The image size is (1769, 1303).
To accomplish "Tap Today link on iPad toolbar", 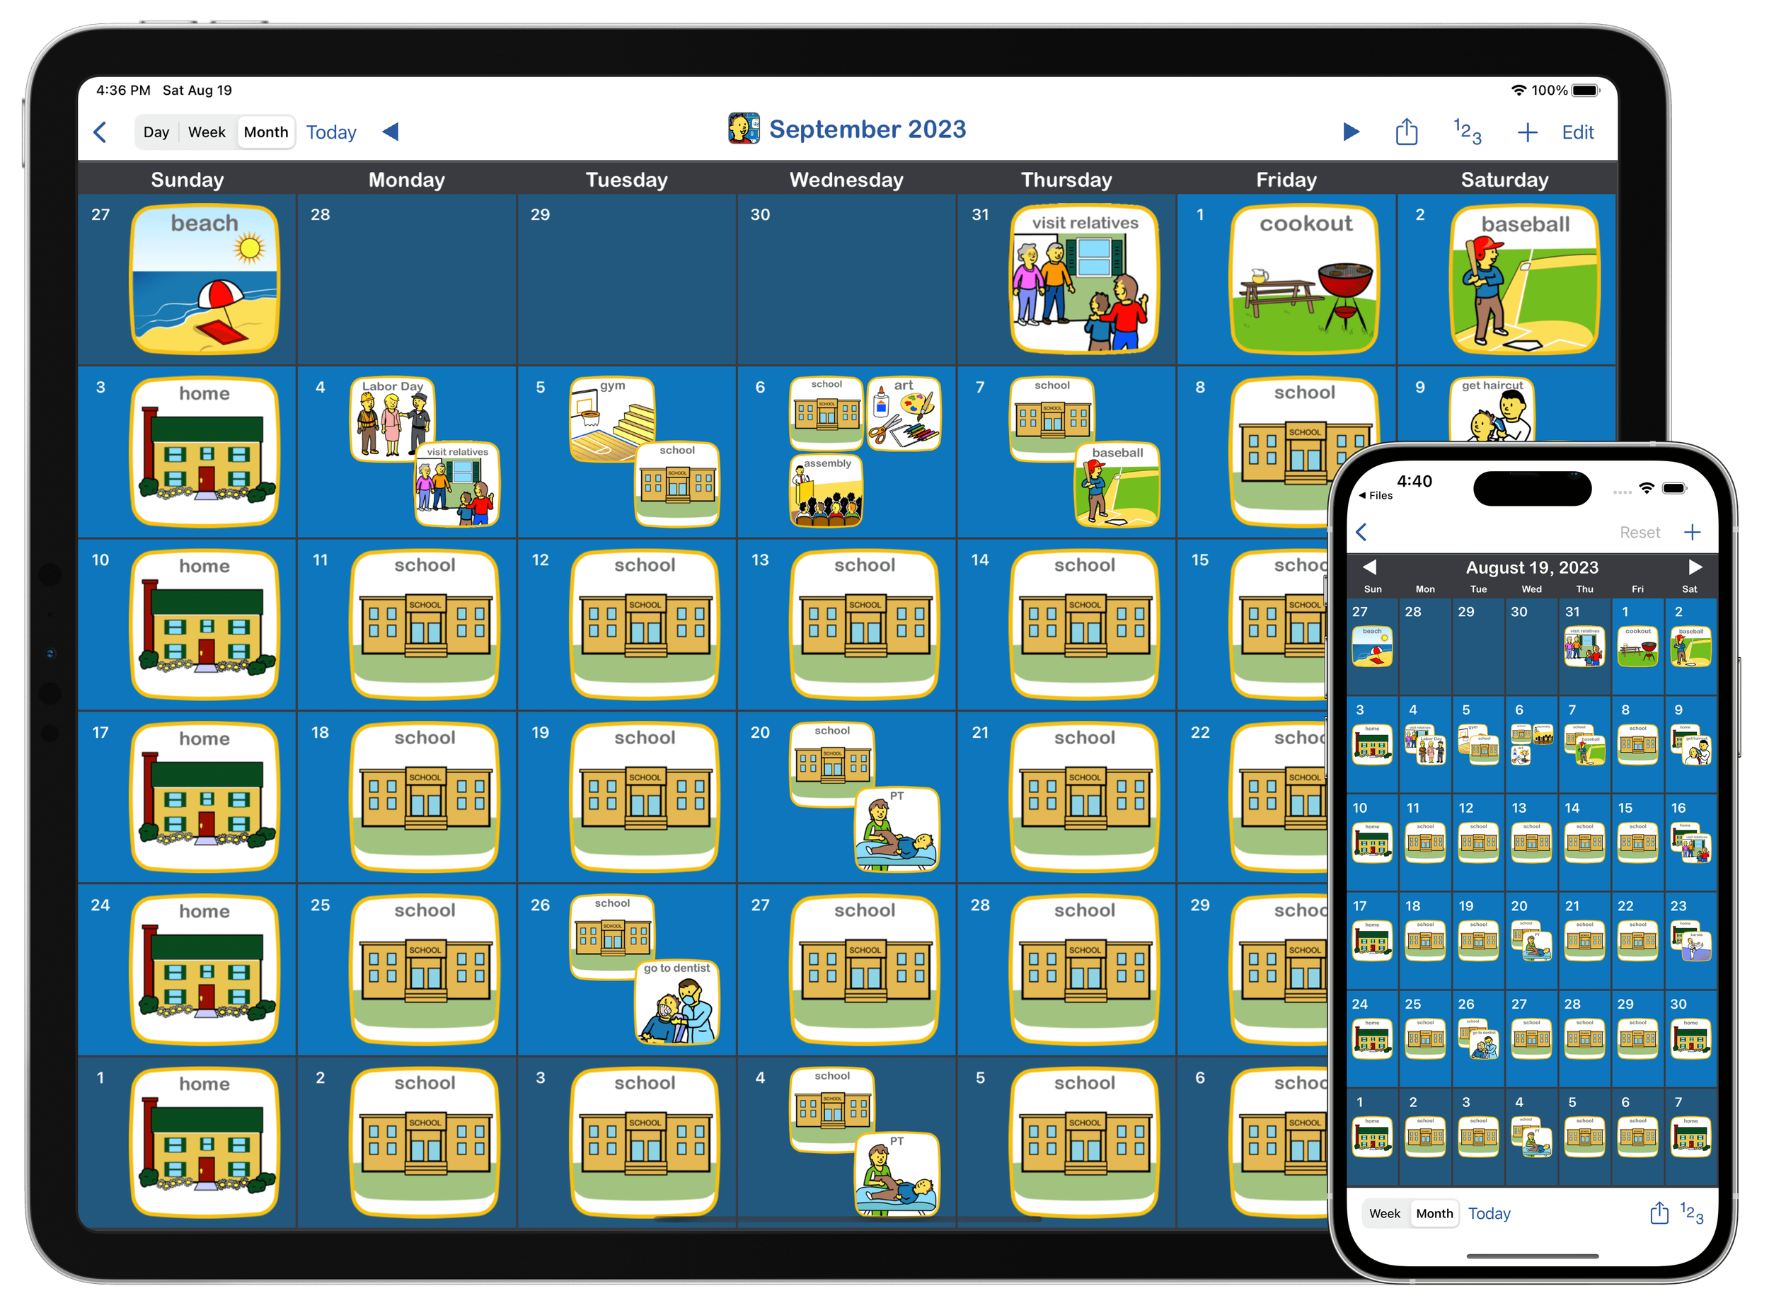I will [x=331, y=132].
